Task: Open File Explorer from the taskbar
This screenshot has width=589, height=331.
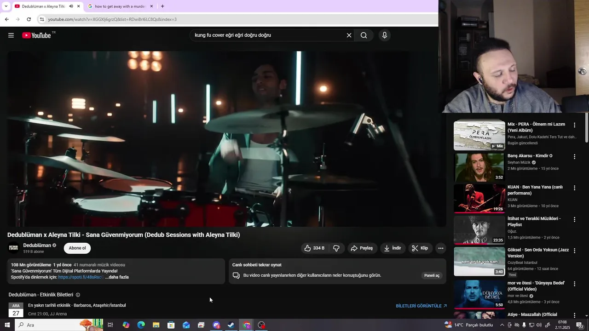Action: 156,325
